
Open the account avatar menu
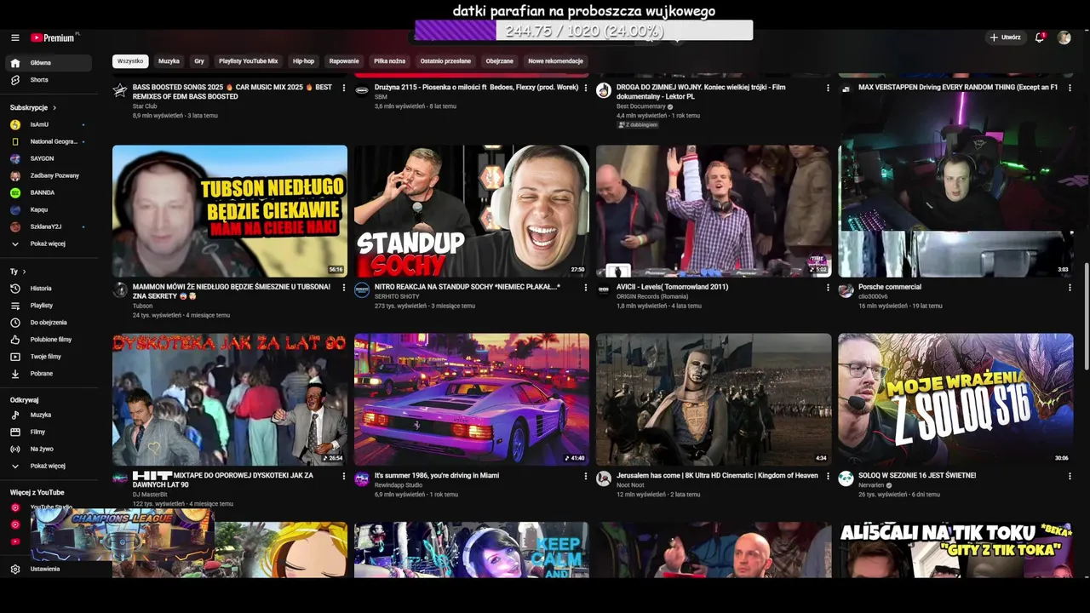1064,37
